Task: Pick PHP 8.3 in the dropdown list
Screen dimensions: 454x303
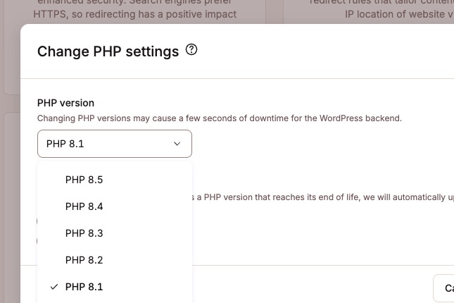Action: [84, 233]
